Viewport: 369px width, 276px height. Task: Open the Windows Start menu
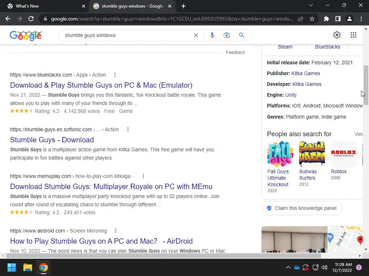[x=12, y=267]
